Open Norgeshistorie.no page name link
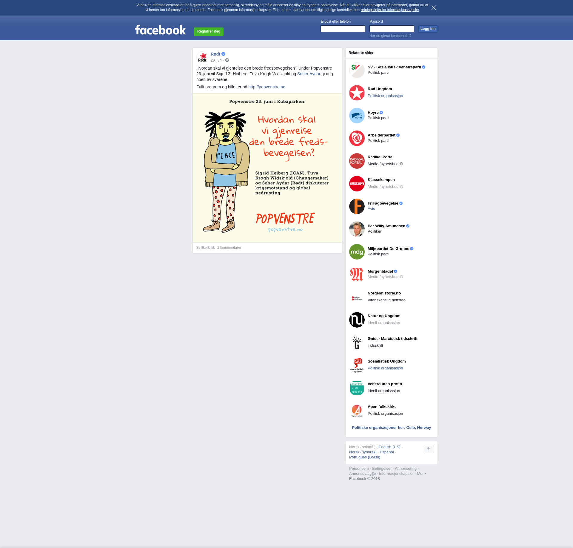 384,293
